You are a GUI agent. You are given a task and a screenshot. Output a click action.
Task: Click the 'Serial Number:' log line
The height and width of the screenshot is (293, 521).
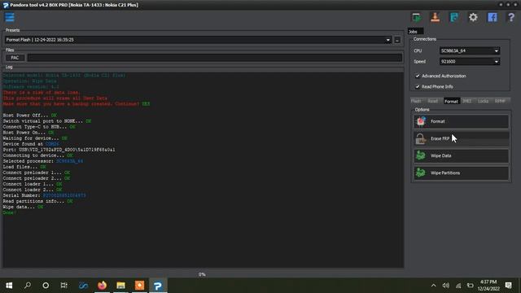44,195
